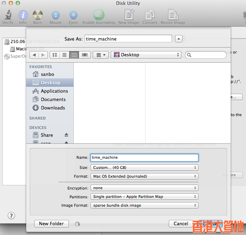Click the Eject toolbar icon
Screen dimensions: 246x235
coord(73,15)
